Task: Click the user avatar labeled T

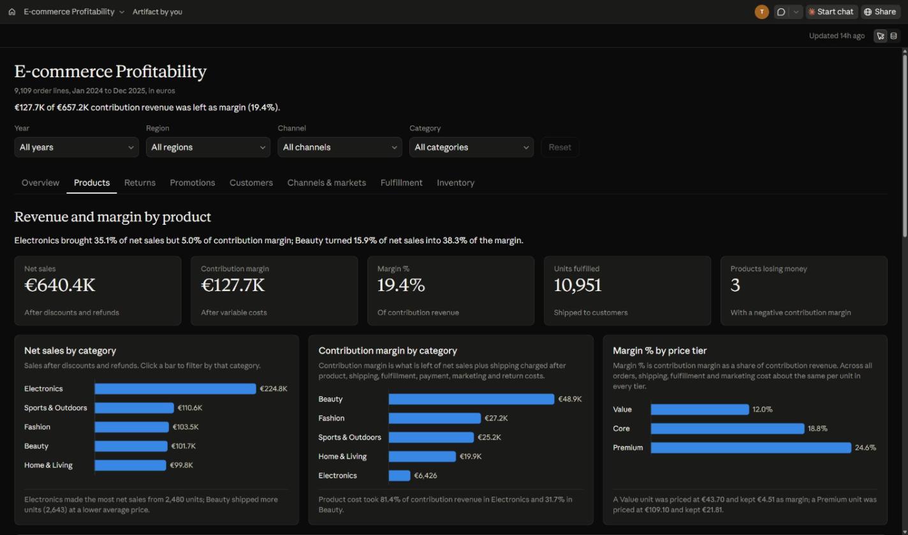Action: point(761,11)
